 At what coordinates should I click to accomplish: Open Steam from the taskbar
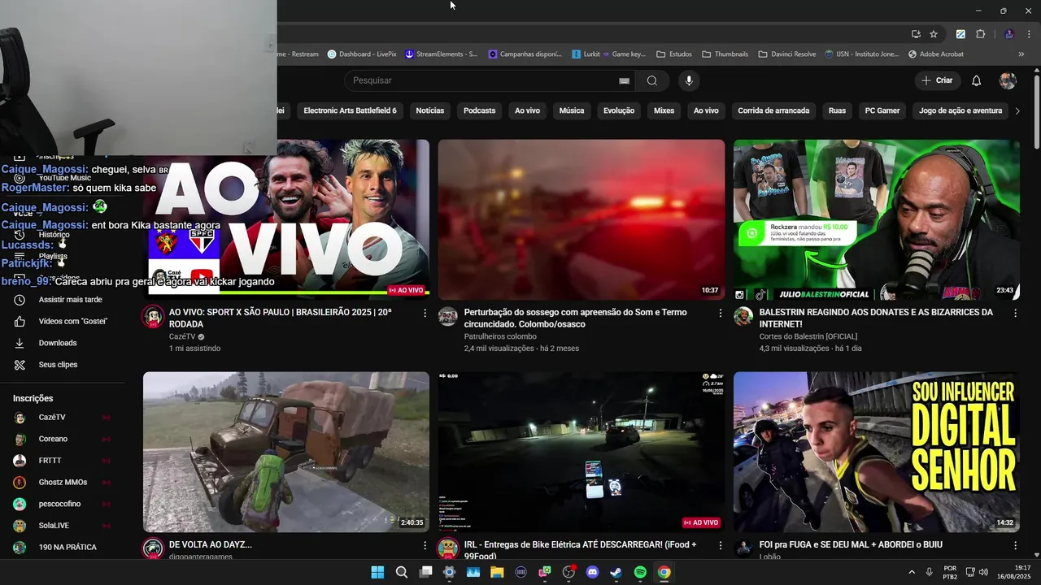pyautogui.click(x=616, y=572)
